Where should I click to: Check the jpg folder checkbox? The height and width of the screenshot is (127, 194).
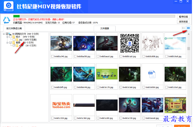tap(14, 40)
